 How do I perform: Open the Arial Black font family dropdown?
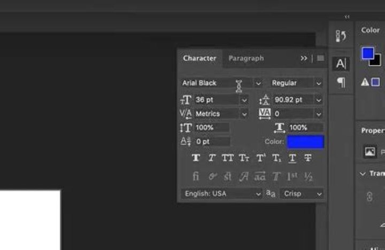[258, 83]
